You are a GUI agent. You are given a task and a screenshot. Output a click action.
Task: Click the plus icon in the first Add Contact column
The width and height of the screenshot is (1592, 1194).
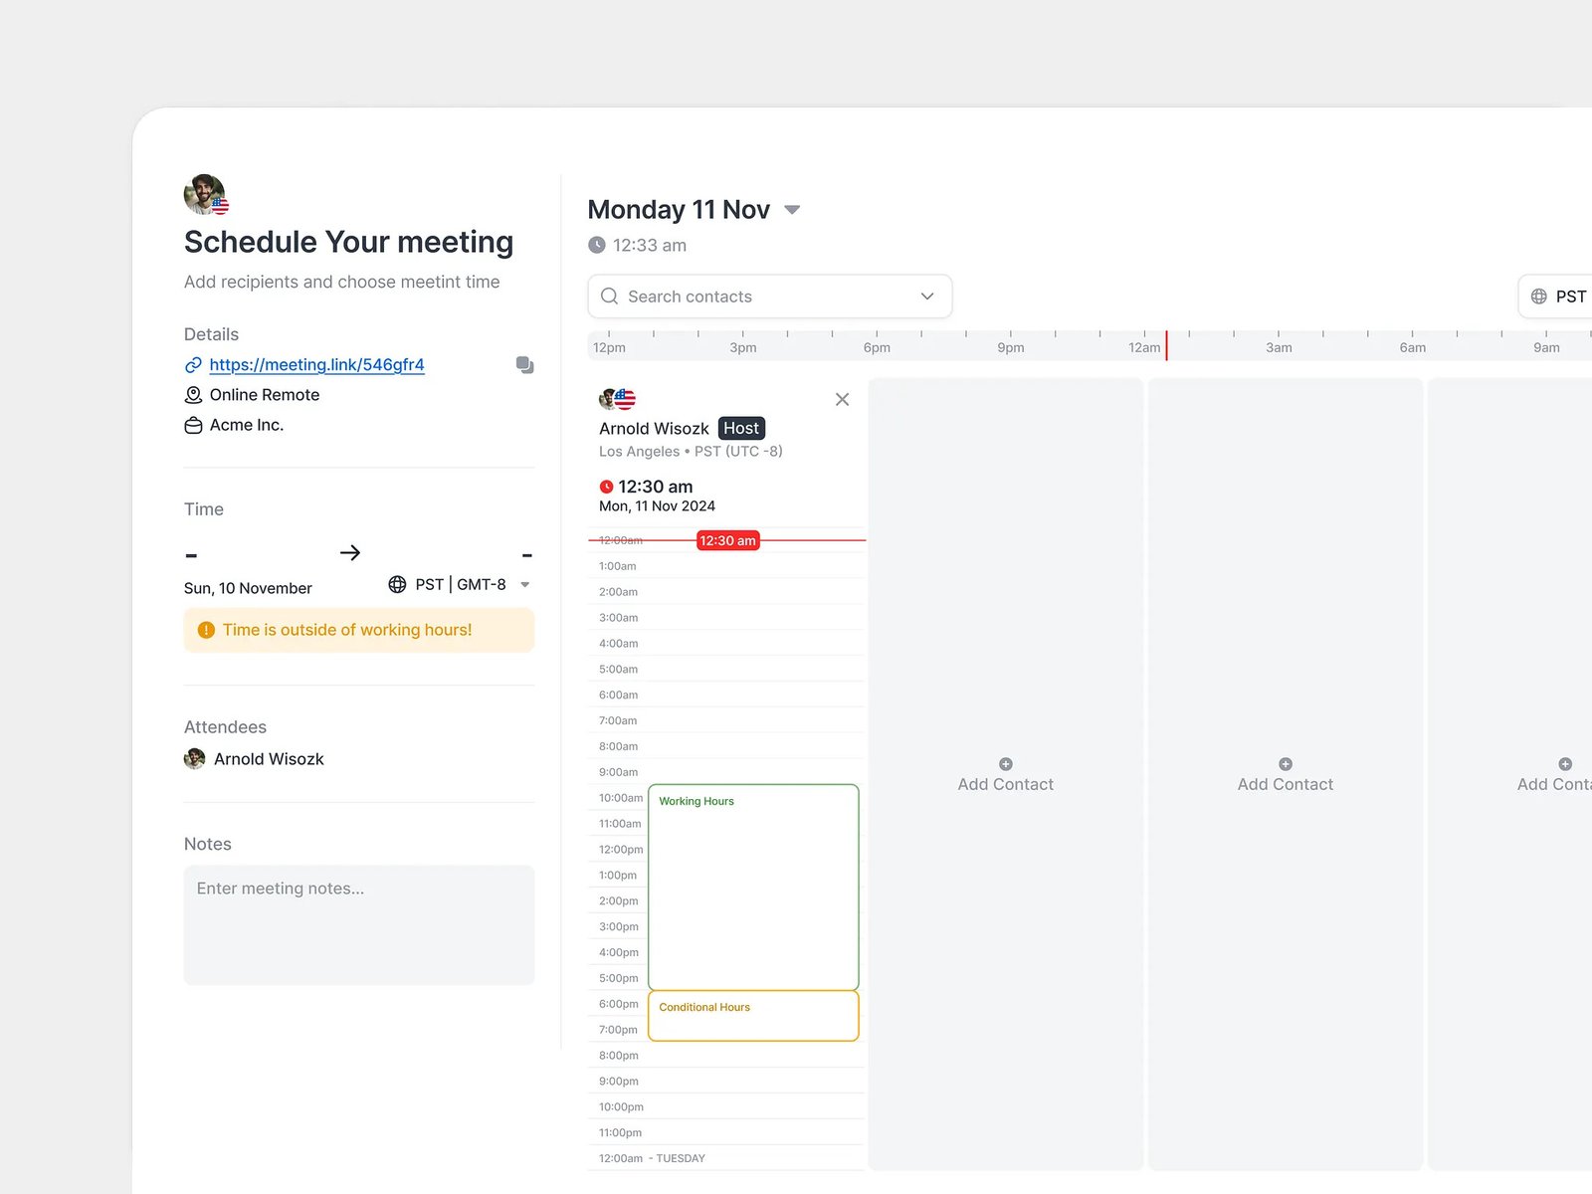point(1005,764)
